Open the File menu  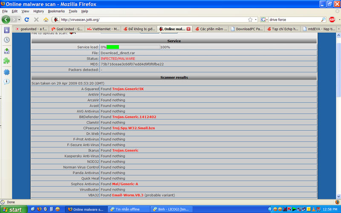5,11
